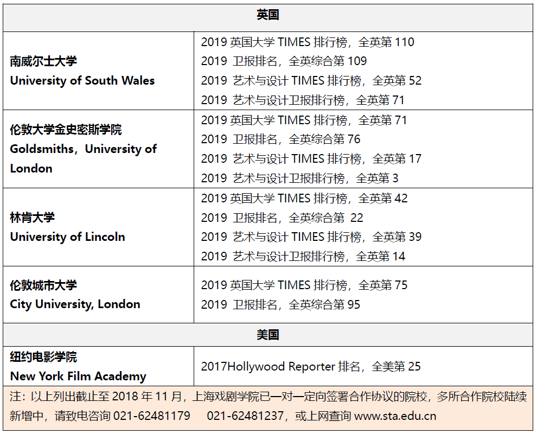Click the University of Lincoln text
This screenshot has height=434, width=537.
pyautogui.click(x=67, y=237)
